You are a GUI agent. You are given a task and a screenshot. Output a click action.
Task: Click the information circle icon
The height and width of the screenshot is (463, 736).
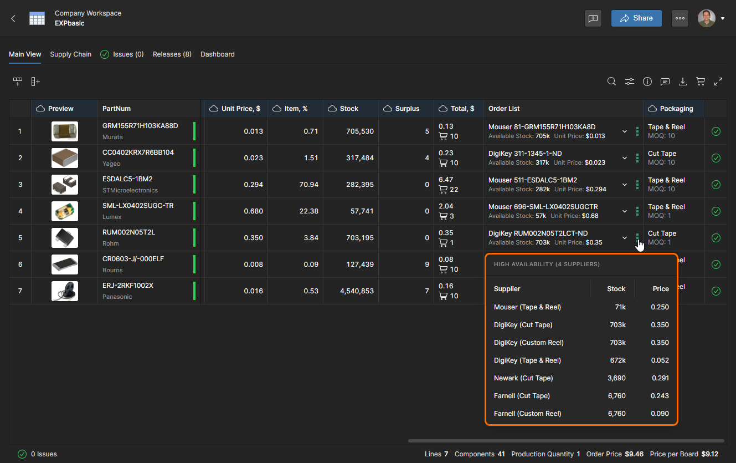(x=647, y=82)
